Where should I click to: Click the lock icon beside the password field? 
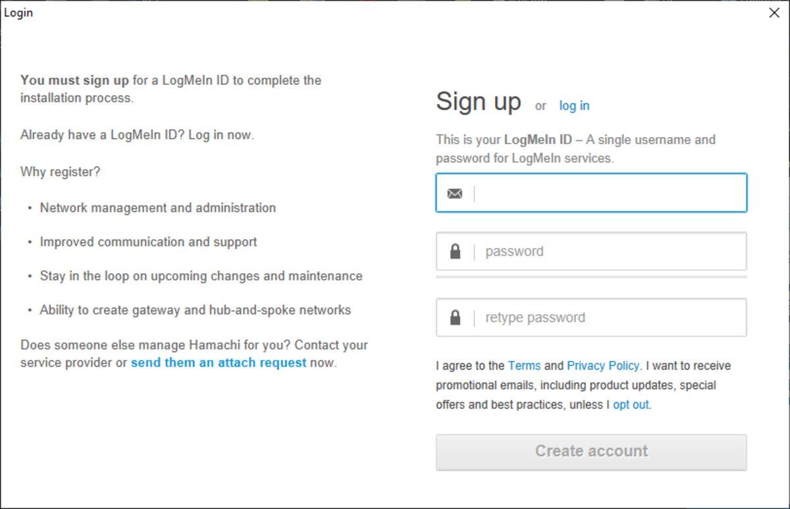455,252
